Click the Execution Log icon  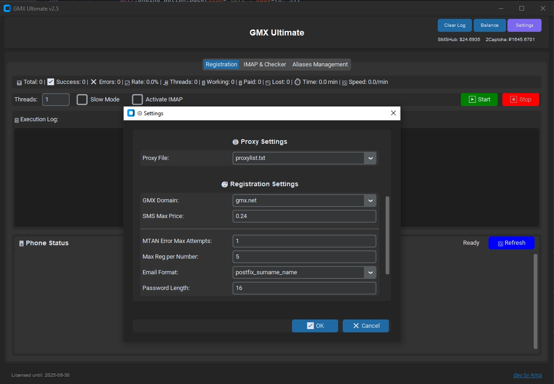(x=17, y=120)
